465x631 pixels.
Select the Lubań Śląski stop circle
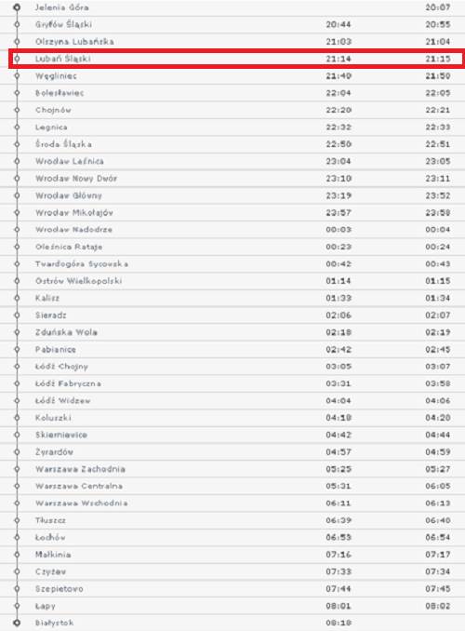point(17,59)
